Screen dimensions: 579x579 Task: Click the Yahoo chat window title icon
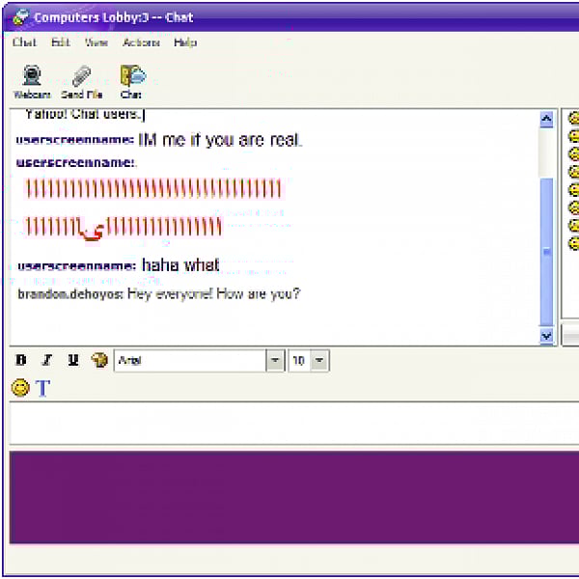tap(18, 14)
